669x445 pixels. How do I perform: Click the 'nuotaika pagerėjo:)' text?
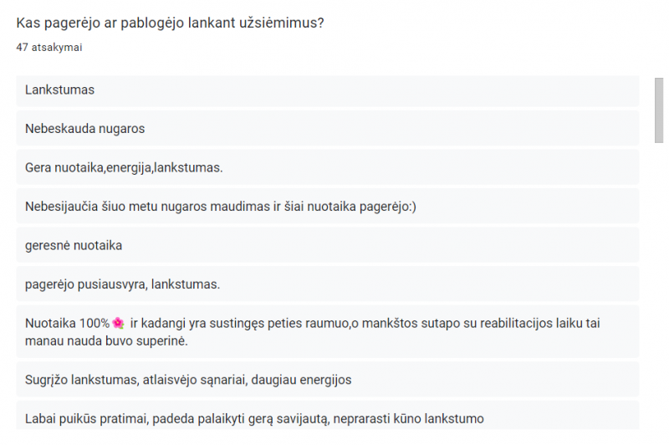point(361,207)
